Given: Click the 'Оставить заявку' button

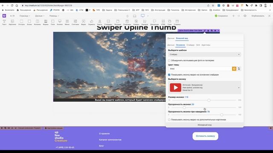Looking at the screenshot, I should click(x=205, y=136).
